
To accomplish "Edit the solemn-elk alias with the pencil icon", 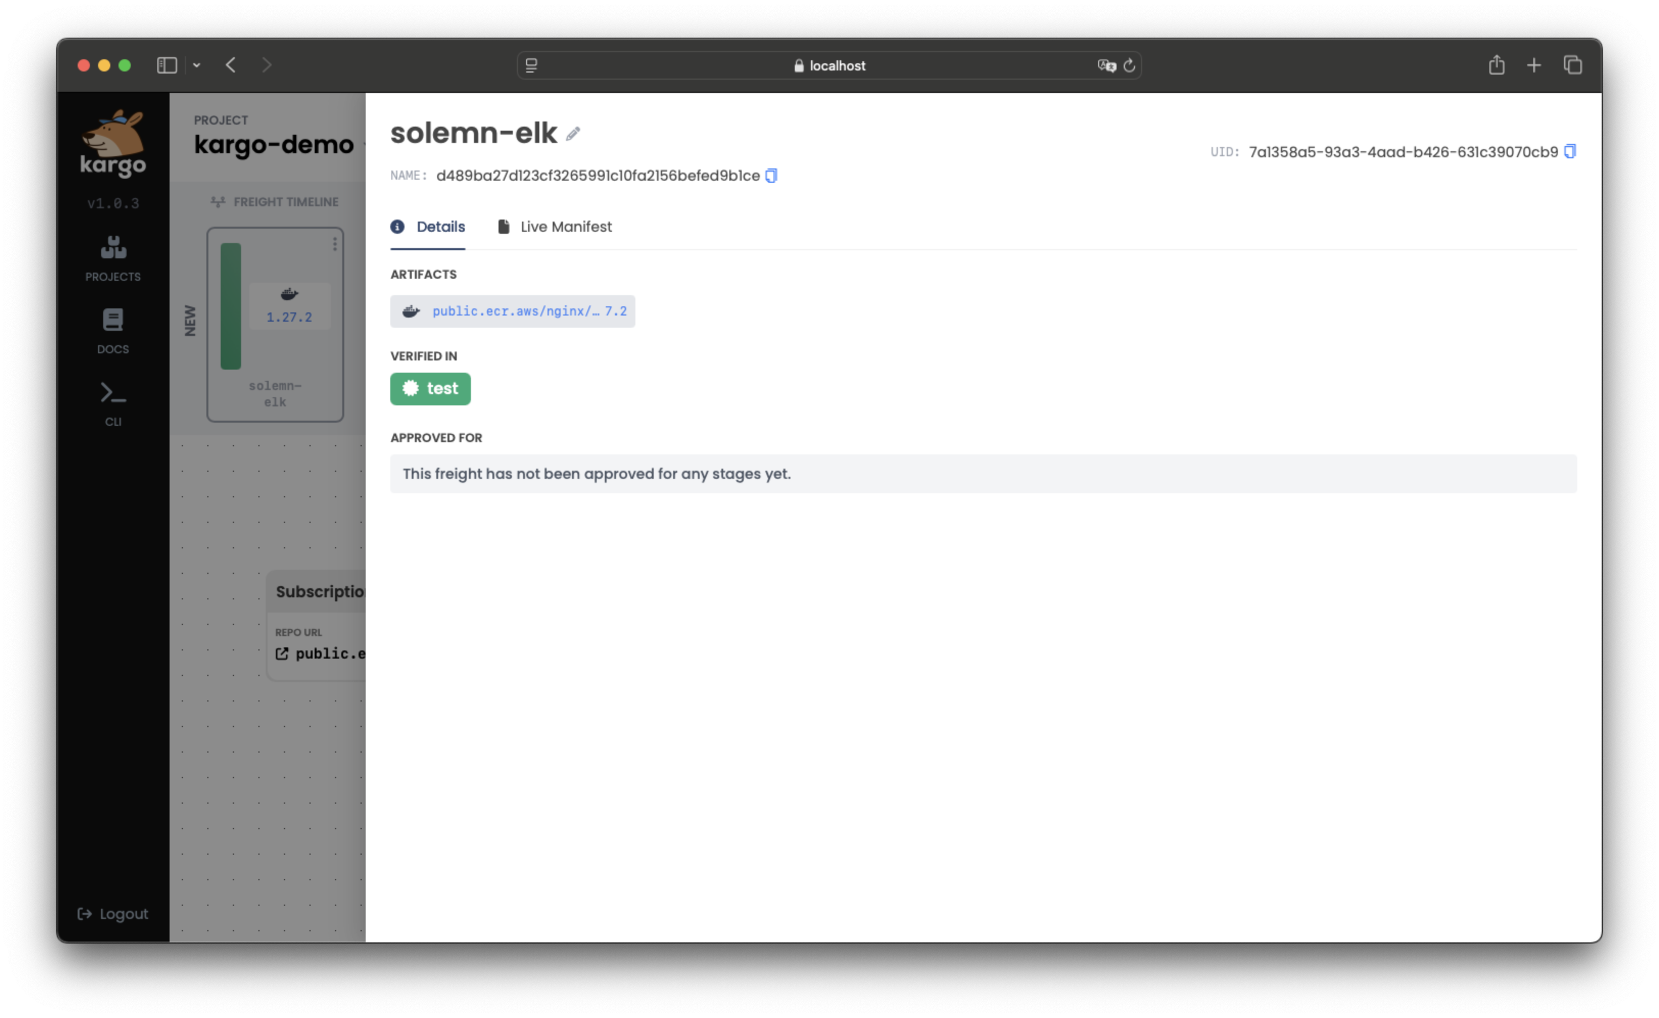I will [x=572, y=133].
